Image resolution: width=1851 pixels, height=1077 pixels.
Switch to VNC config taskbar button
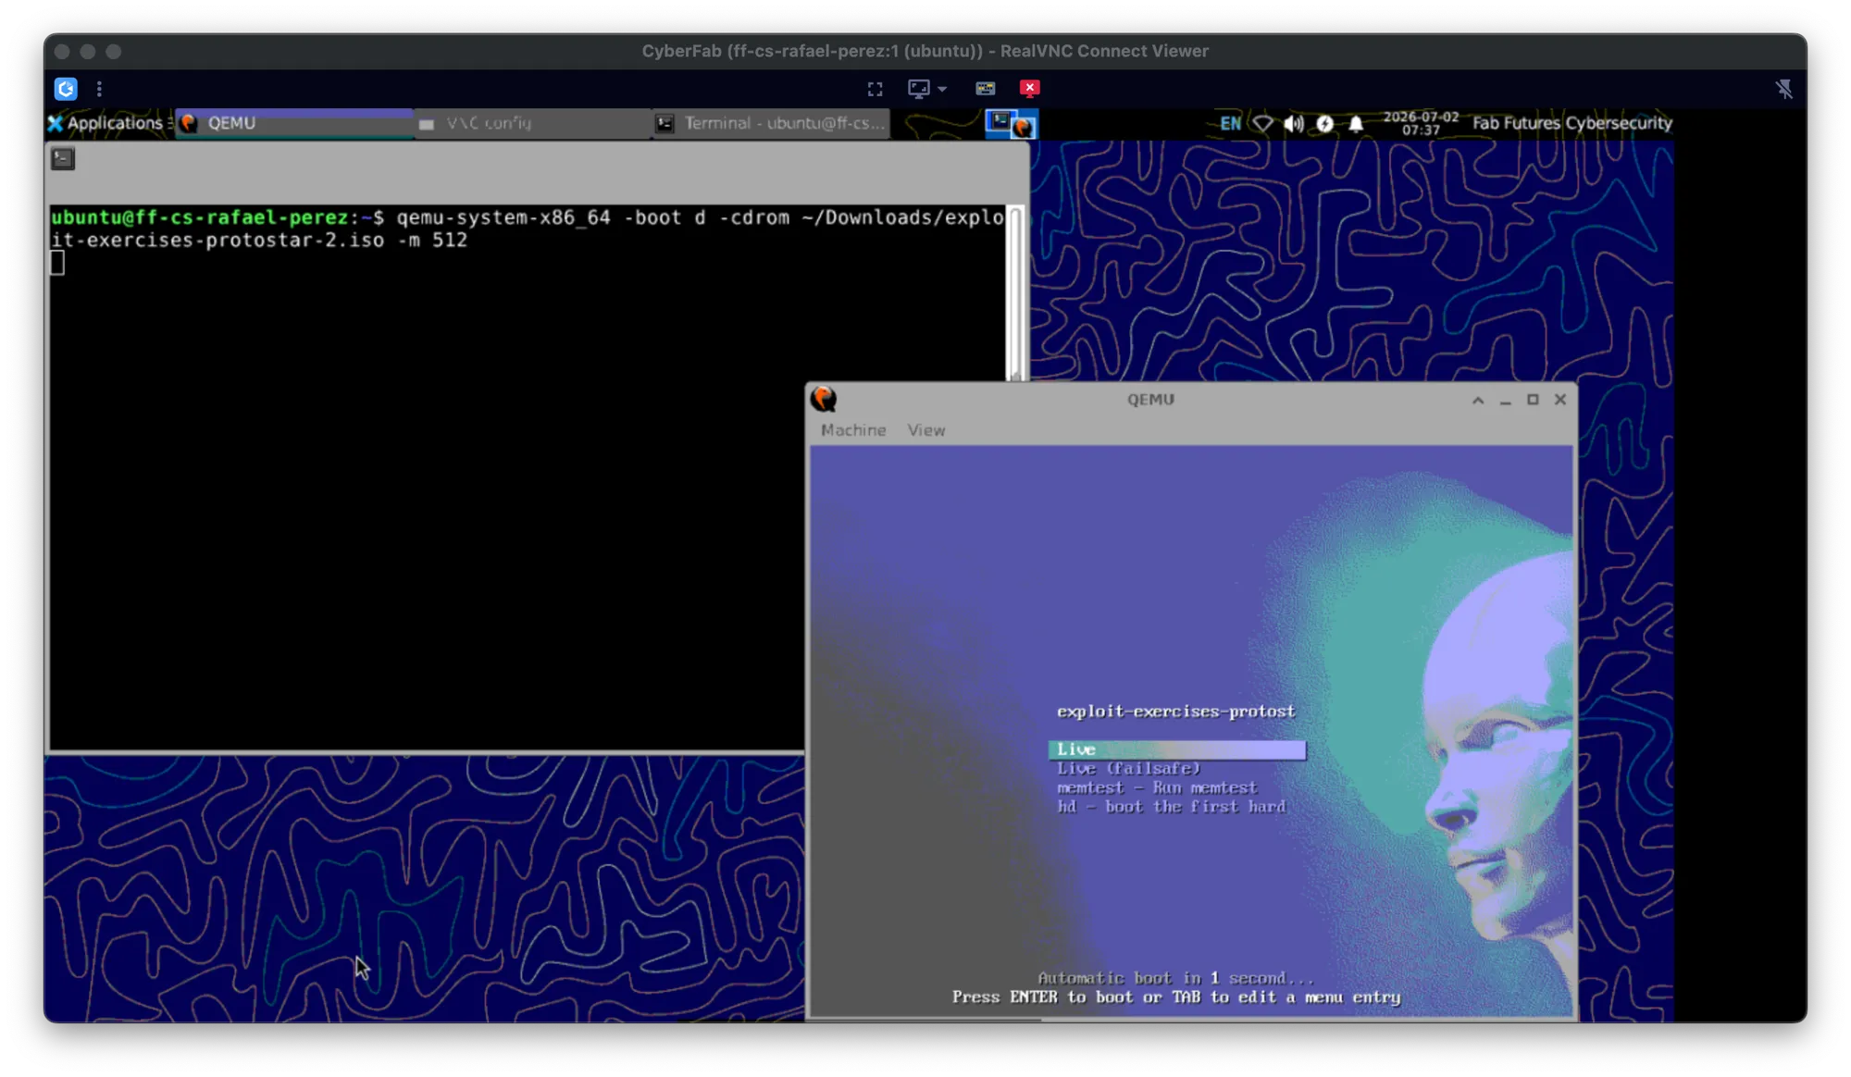pos(532,123)
